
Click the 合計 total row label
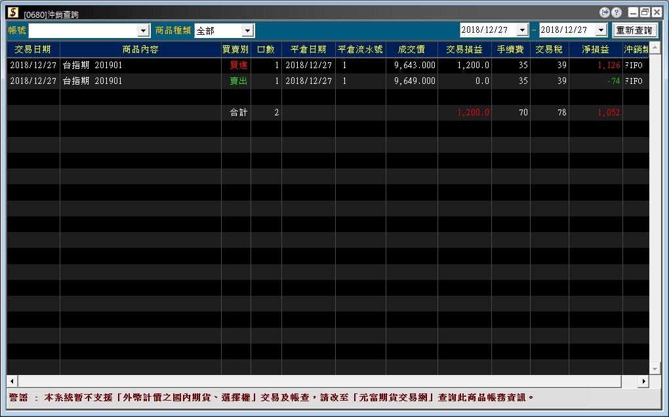click(x=239, y=113)
